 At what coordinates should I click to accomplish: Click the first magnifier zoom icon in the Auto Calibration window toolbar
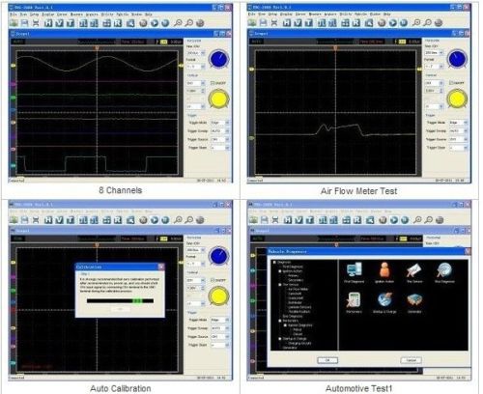[x=178, y=220]
